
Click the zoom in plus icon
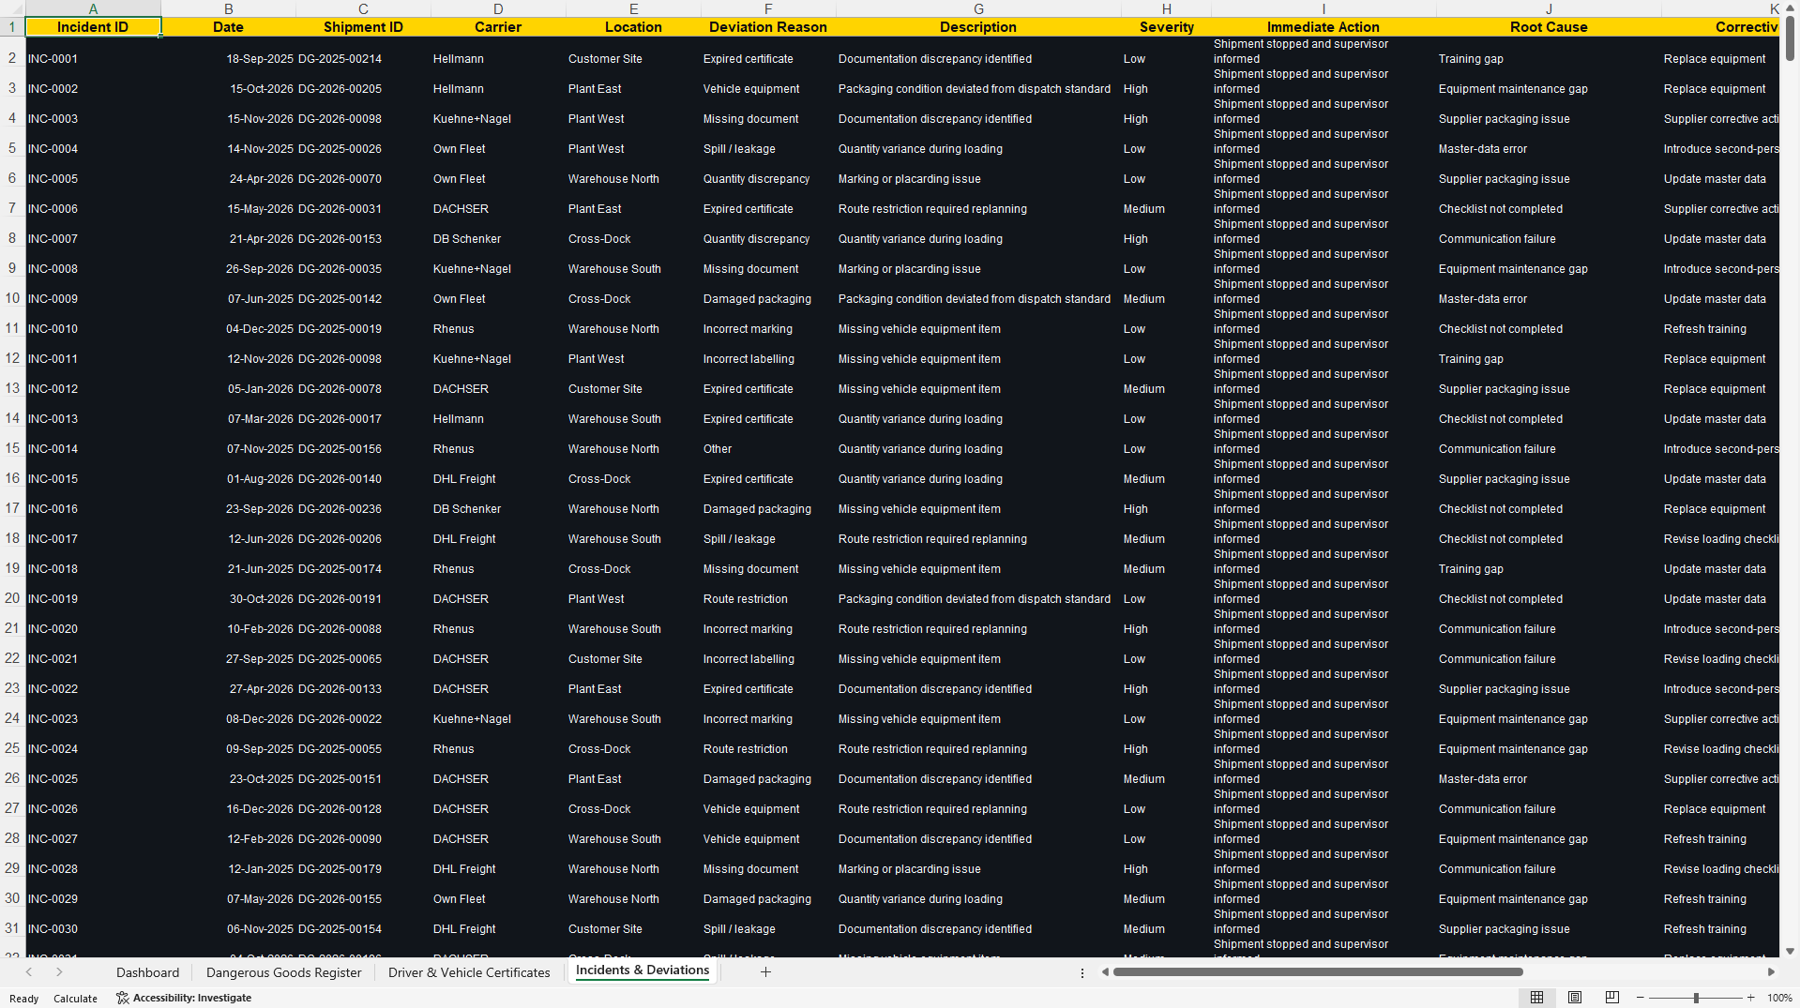[1750, 998]
